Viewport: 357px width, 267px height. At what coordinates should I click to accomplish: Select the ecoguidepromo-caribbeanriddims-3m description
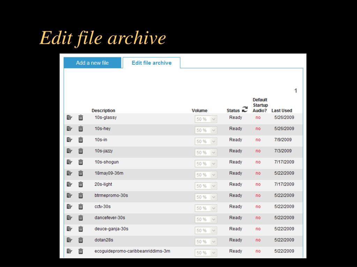point(132,251)
